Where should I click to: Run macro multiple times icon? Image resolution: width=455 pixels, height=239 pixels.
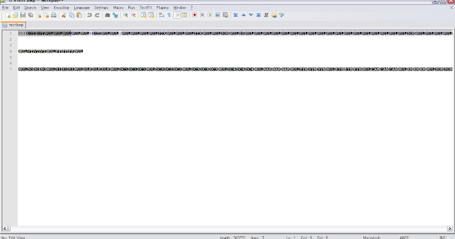coord(218,15)
